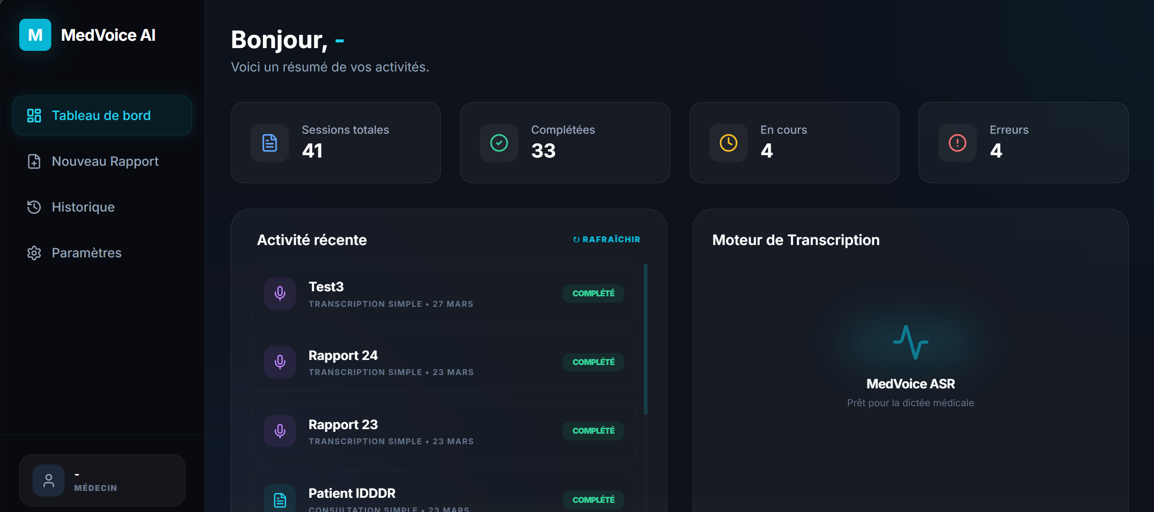Click the Complété badge on Rapport 24

click(x=593, y=362)
